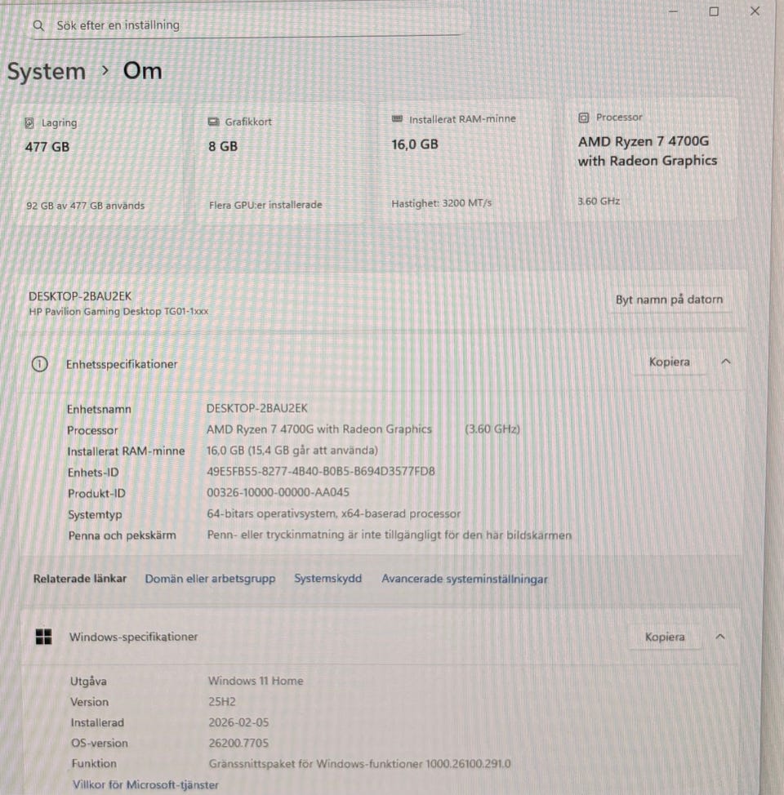Select '16,0 GB' RAM card value

415,144
